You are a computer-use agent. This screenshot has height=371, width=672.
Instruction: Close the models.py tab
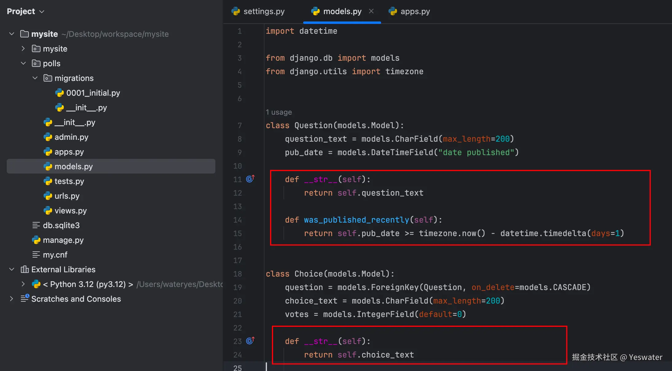point(371,11)
